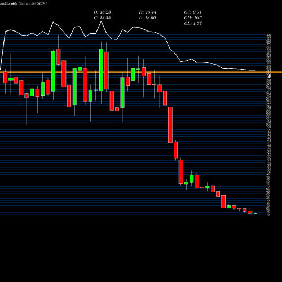Click the close price value 'C: 13.35'
The height and width of the screenshot is (282, 282).
(102, 18)
